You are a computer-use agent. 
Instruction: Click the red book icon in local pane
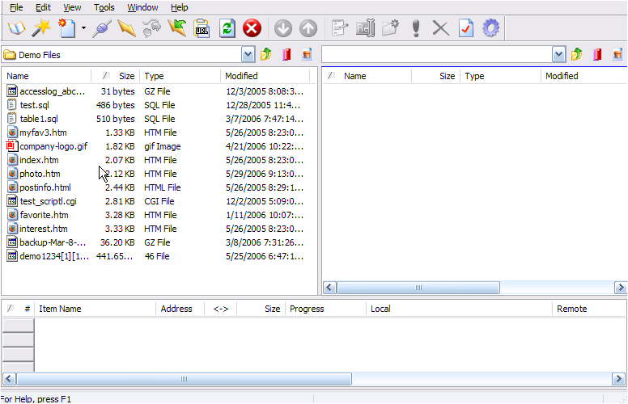[x=286, y=54]
